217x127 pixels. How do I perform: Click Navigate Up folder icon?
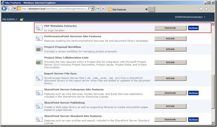click(22, 19)
